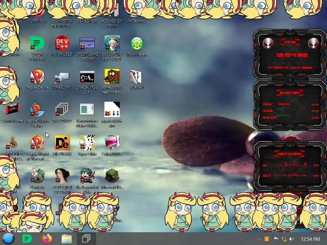
Task: Select the HOOKED ON XONIX label
Action: (x=112, y=23)
